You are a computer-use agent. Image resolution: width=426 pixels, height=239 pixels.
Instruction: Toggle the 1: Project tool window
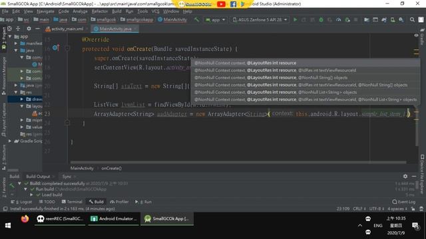pyautogui.click(x=4, y=39)
